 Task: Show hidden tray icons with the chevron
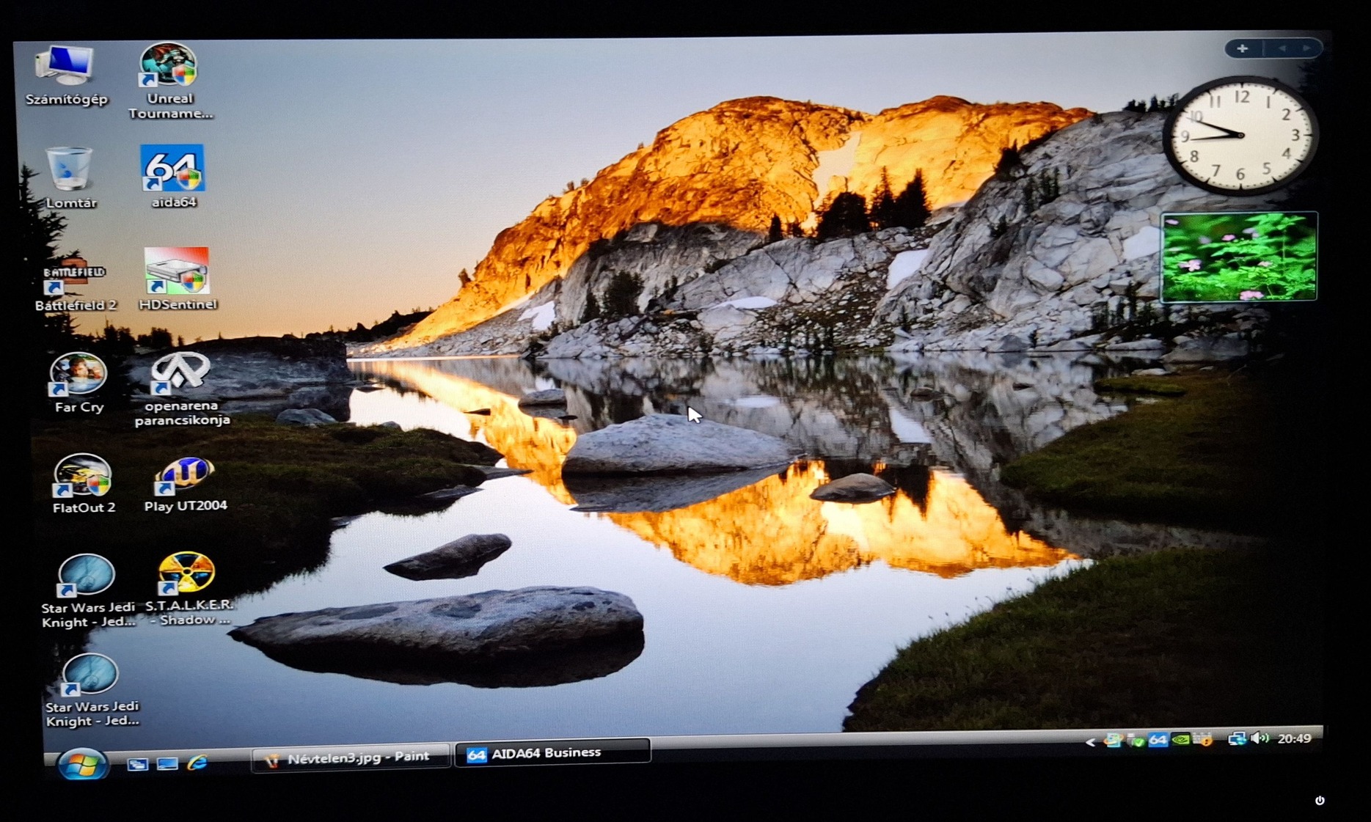point(1090,742)
